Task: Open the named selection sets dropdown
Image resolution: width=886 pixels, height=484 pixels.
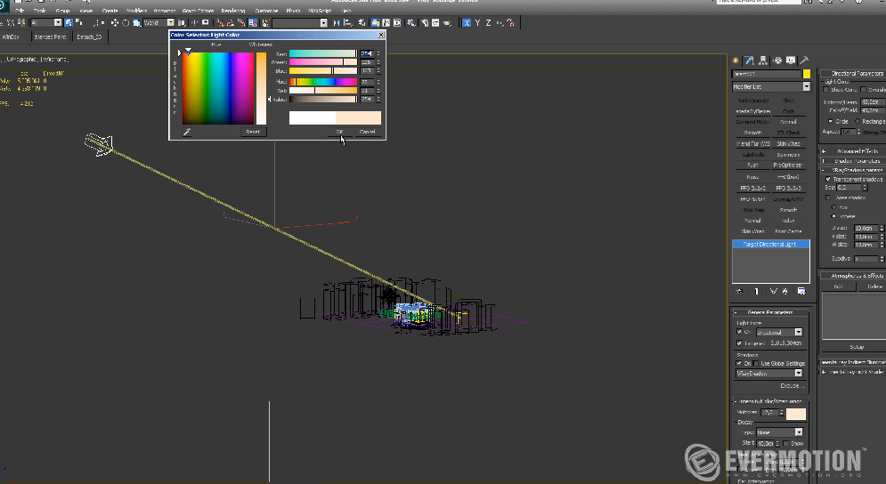Action: click(300, 22)
